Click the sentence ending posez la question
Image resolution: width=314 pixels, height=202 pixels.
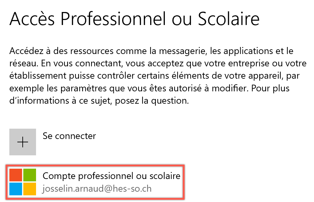click(99, 101)
